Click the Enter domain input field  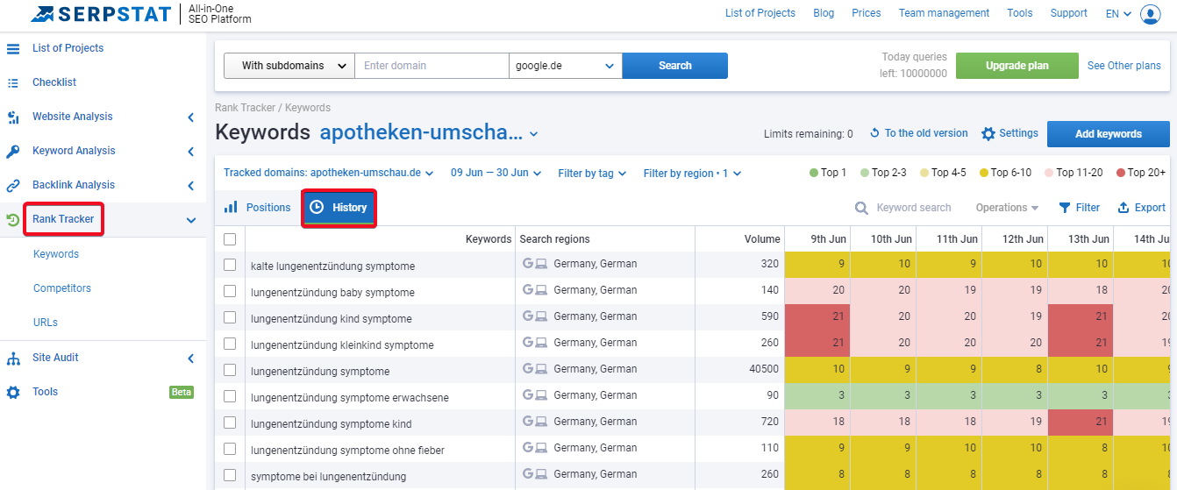pyautogui.click(x=432, y=66)
